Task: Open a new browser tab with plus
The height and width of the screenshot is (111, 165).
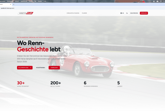Action: pyautogui.click(x=13, y=4)
